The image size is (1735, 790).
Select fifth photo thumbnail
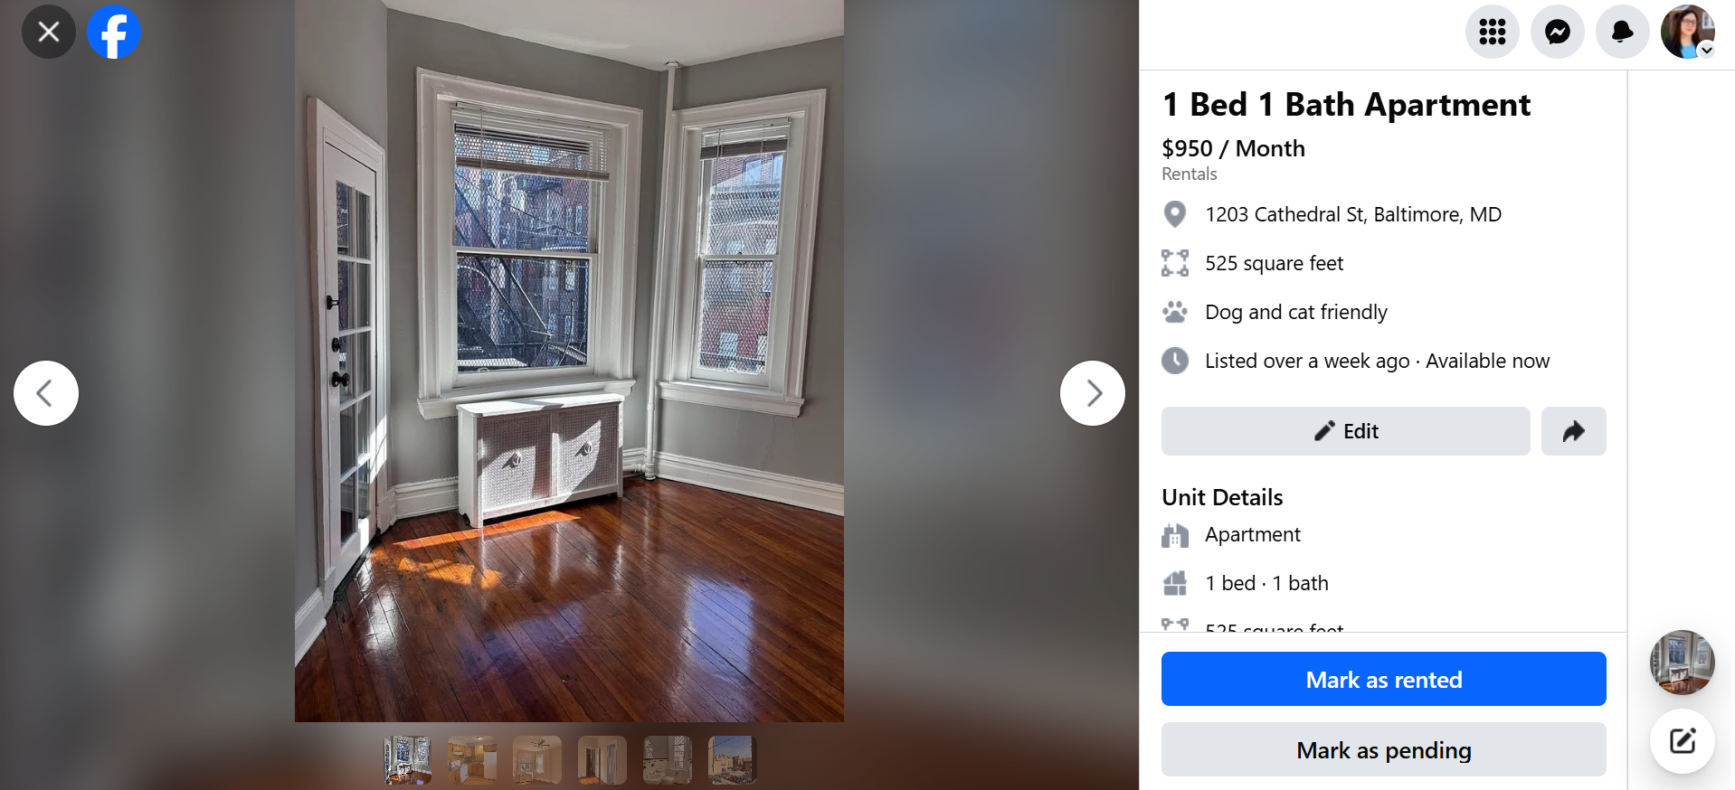668,759
